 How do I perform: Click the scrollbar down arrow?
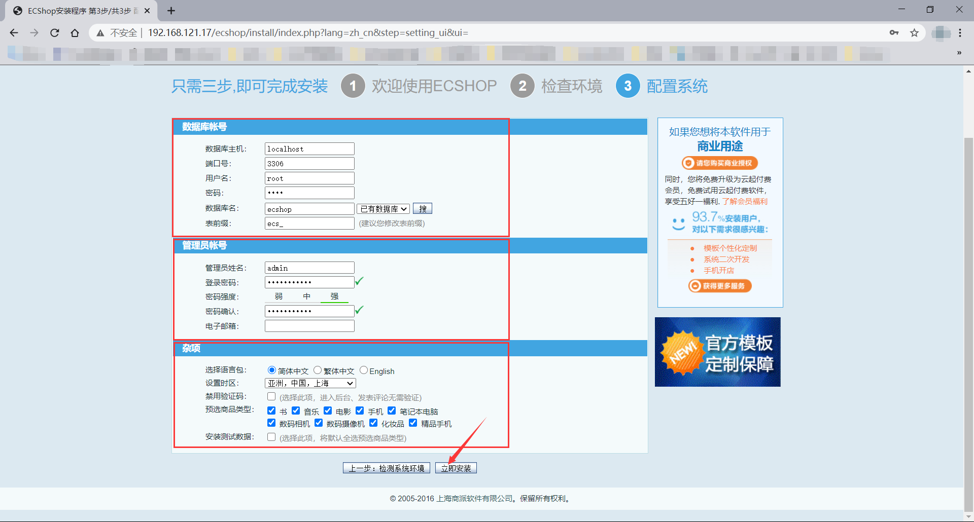pos(968,516)
